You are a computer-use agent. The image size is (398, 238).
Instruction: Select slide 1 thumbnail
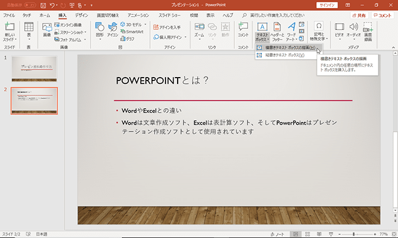[34, 69]
